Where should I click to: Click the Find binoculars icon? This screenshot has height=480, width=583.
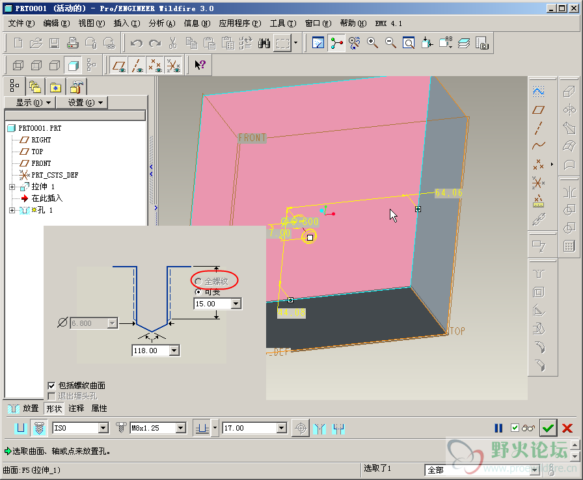264,43
